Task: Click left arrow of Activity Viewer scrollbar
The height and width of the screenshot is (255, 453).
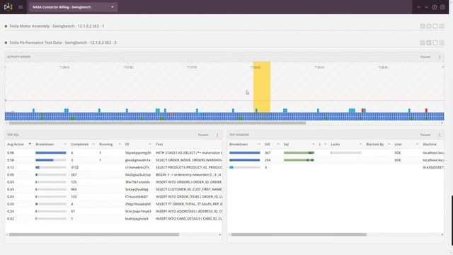Action: pos(6,123)
